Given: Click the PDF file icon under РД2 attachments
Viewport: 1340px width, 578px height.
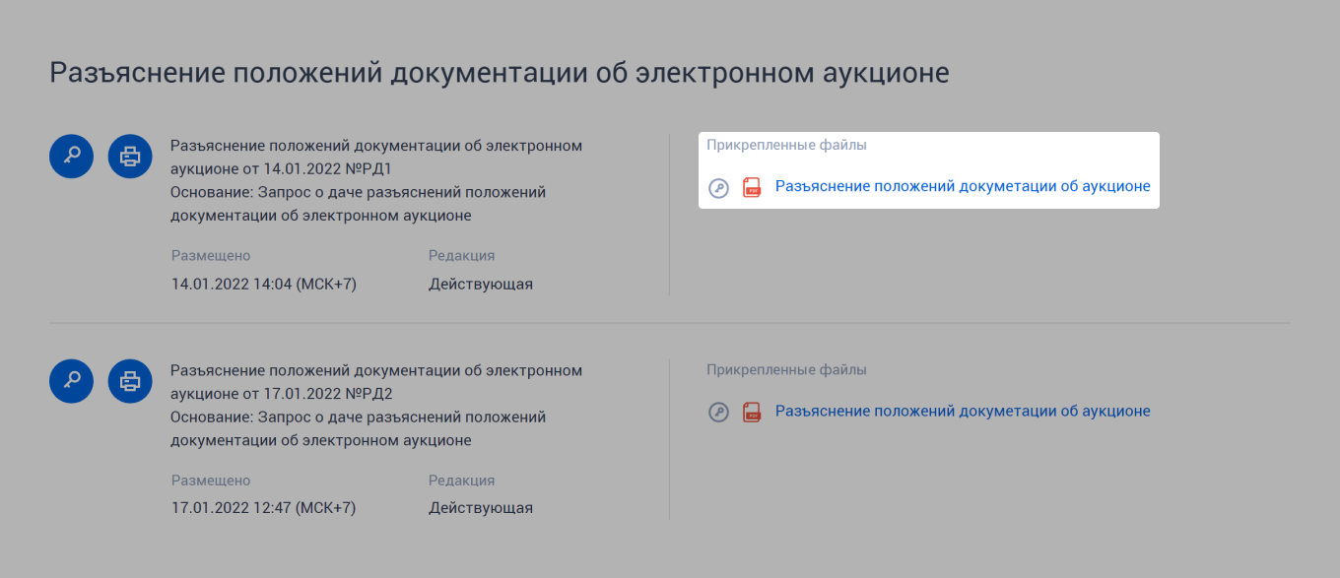Looking at the screenshot, I should [751, 412].
